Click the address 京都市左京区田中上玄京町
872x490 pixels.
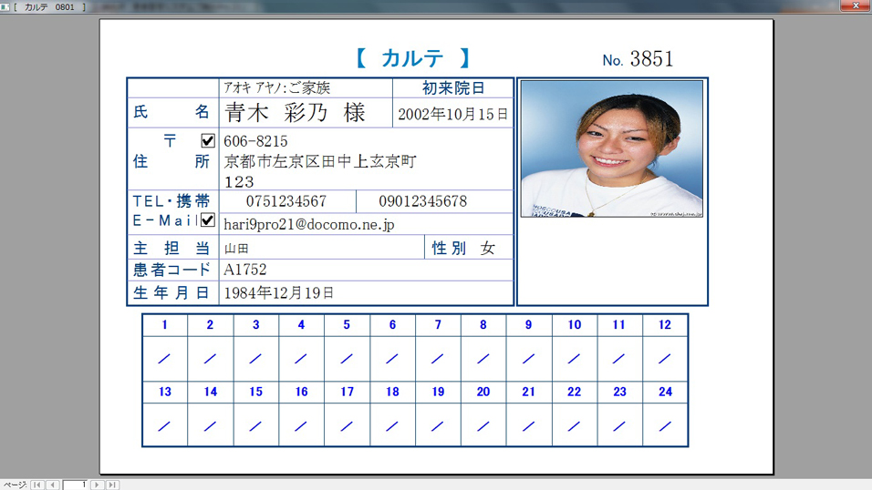(320, 162)
